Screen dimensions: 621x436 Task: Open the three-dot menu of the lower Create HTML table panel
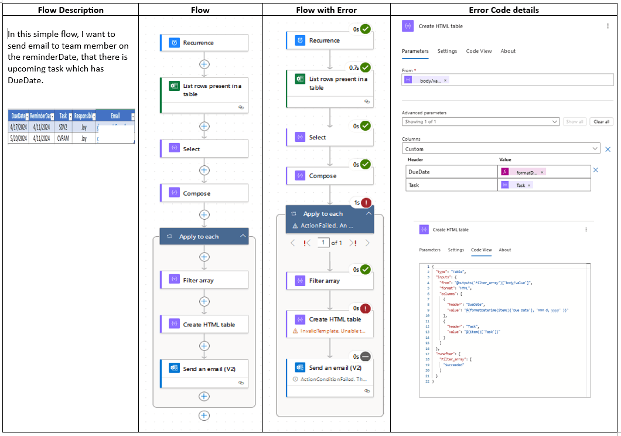pyautogui.click(x=586, y=230)
